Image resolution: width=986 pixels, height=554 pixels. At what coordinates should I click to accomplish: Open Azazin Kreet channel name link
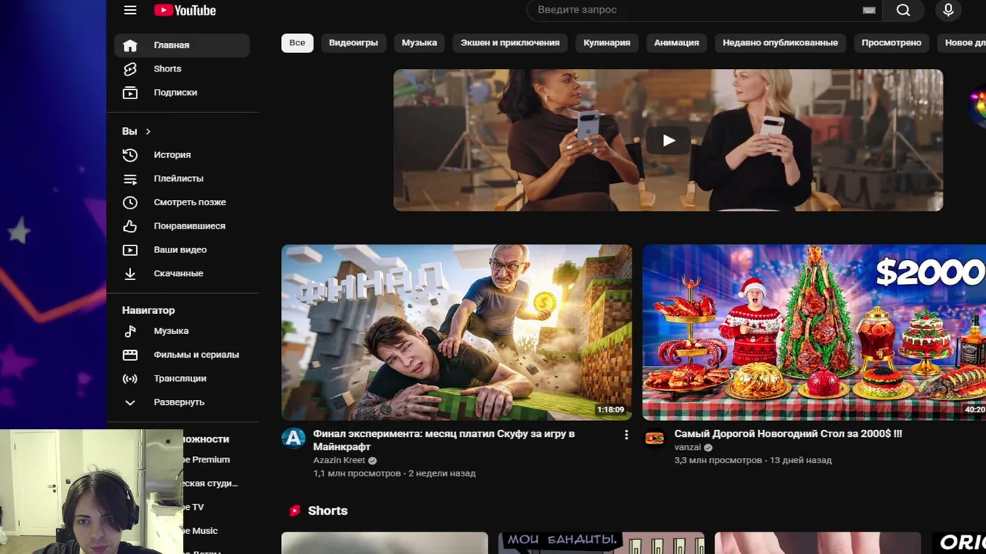pyautogui.click(x=339, y=460)
